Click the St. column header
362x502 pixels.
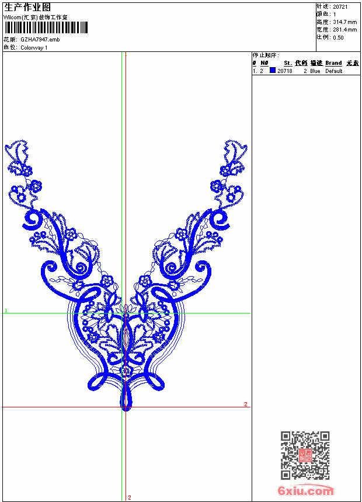point(288,63)
